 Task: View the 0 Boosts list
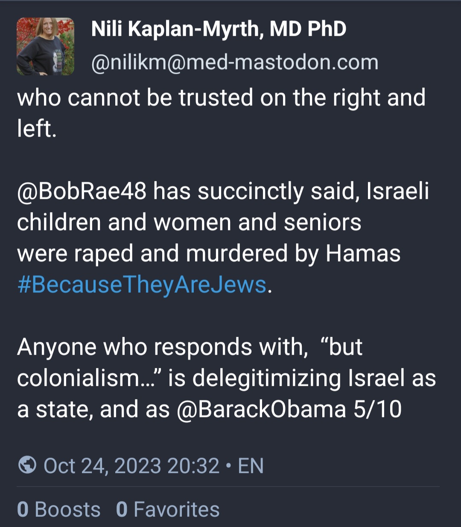(x=59, y=510)
